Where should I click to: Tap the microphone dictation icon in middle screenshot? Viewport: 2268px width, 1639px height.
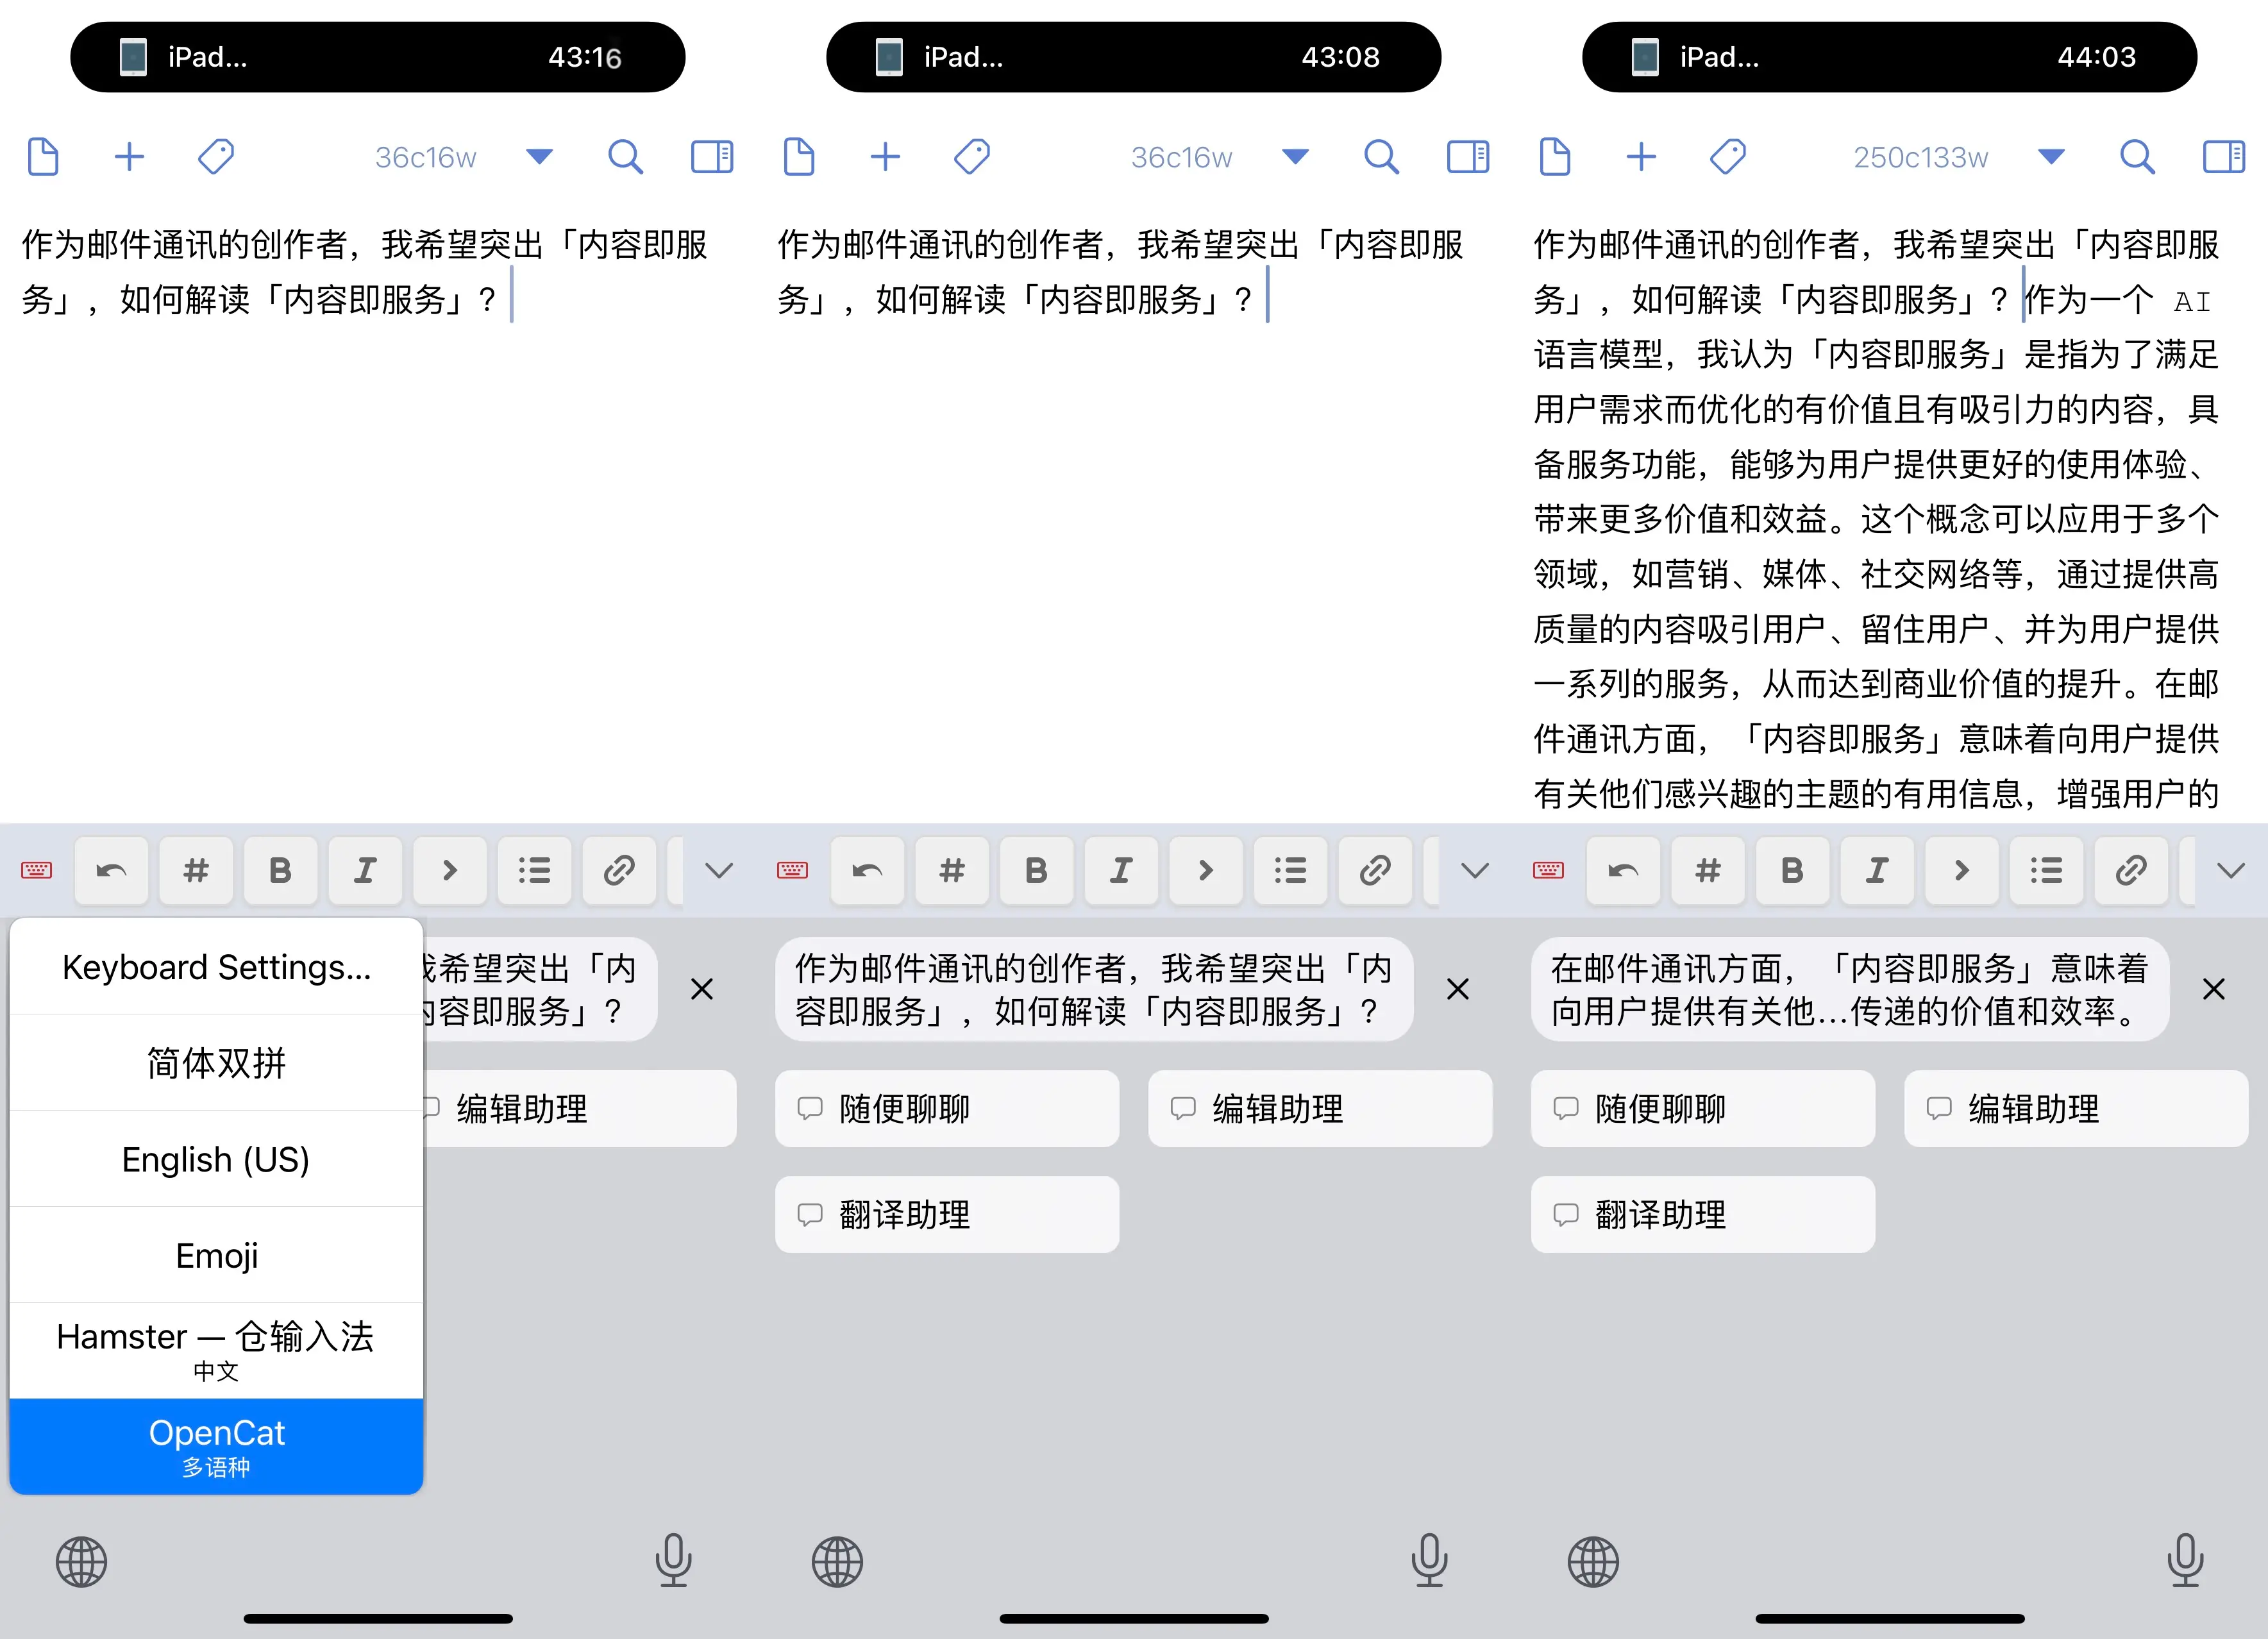click(x=1429, y=1560)
